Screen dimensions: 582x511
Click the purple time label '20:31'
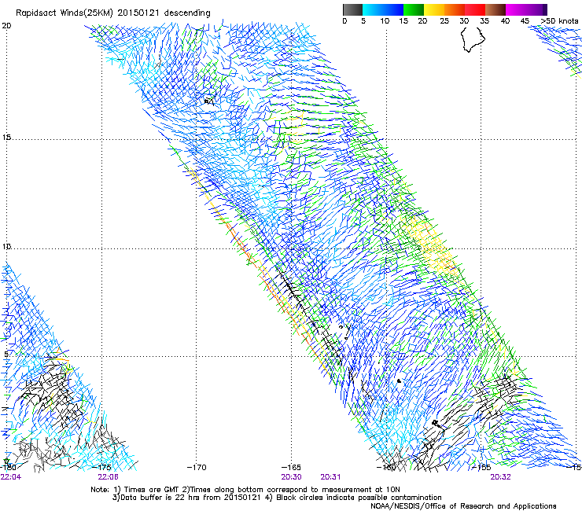[x=330, y=477]
